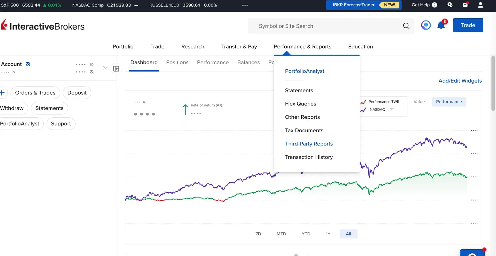Choose PortfolioAnalyst from the dropdown menu
Screen dimensions: 496x256
point(305,71)
